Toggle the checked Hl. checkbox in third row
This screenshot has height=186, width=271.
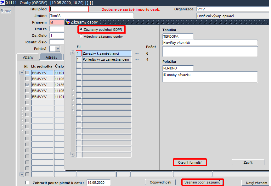click(x=27, y=85)
